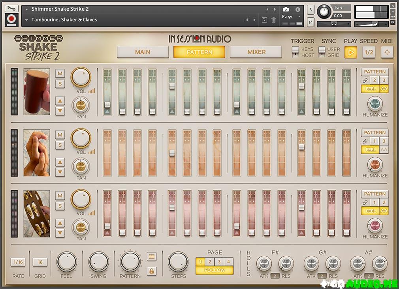Screen dimensions: 399x289
Task: Toggle the SYNC User/Grid switch
Action: 322,52
